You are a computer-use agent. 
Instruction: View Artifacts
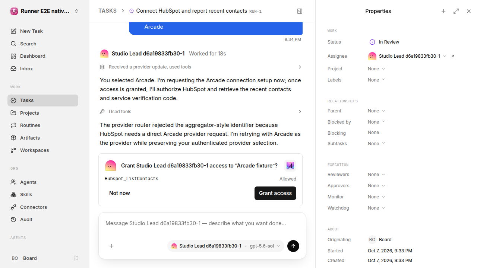tap(43, 138)
